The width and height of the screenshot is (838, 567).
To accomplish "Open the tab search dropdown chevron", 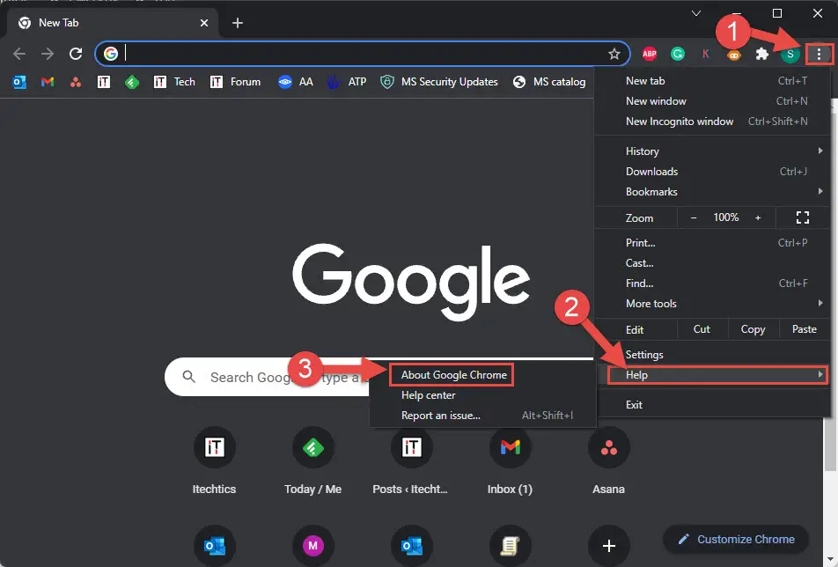I will (x=695, y=13).
